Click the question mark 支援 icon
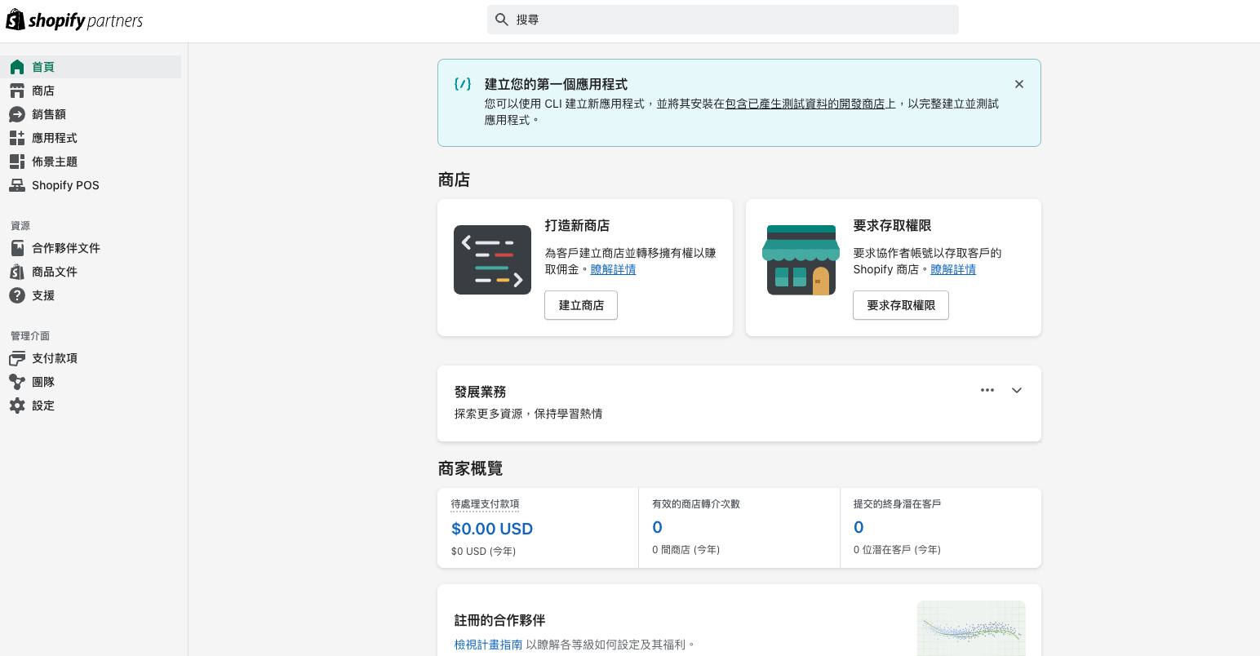This screenshot has height=656, width=1260. (17, 295)
